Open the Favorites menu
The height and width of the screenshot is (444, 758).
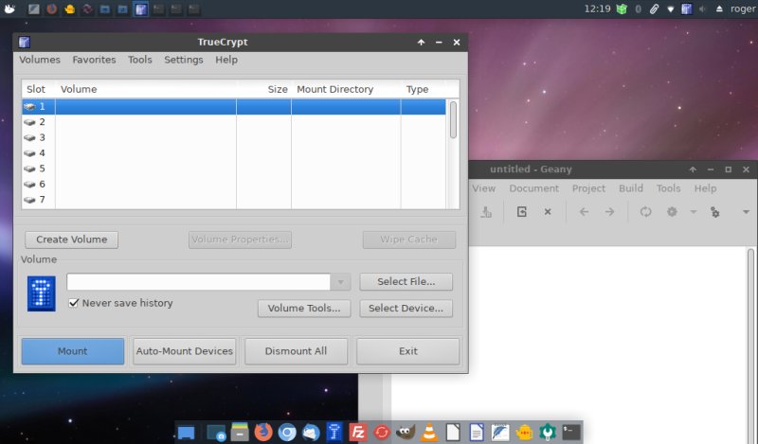click(x=94, y=60)
